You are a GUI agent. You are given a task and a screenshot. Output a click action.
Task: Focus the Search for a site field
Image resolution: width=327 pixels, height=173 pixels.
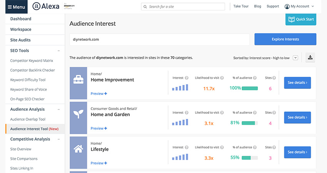point(183,7)
